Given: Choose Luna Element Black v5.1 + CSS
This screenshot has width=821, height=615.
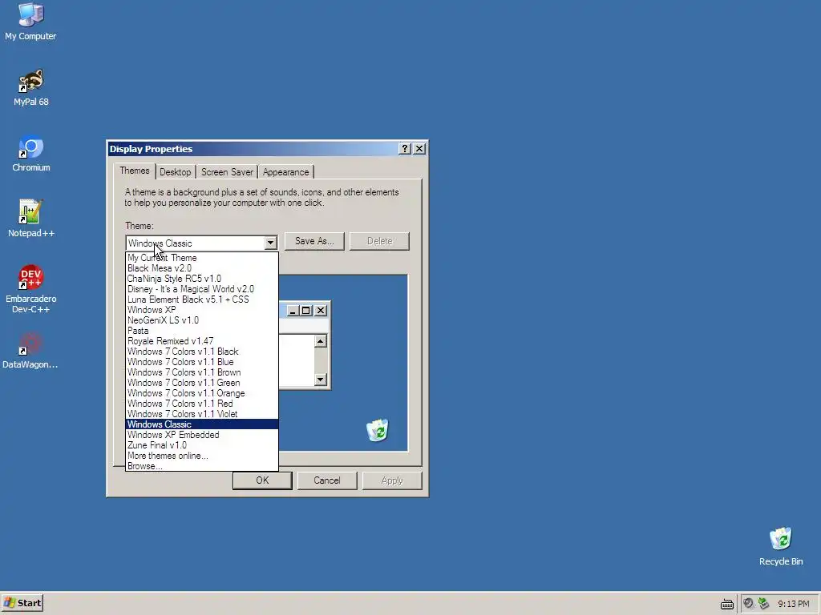Looking at the screenshot, I should point(202,299).
